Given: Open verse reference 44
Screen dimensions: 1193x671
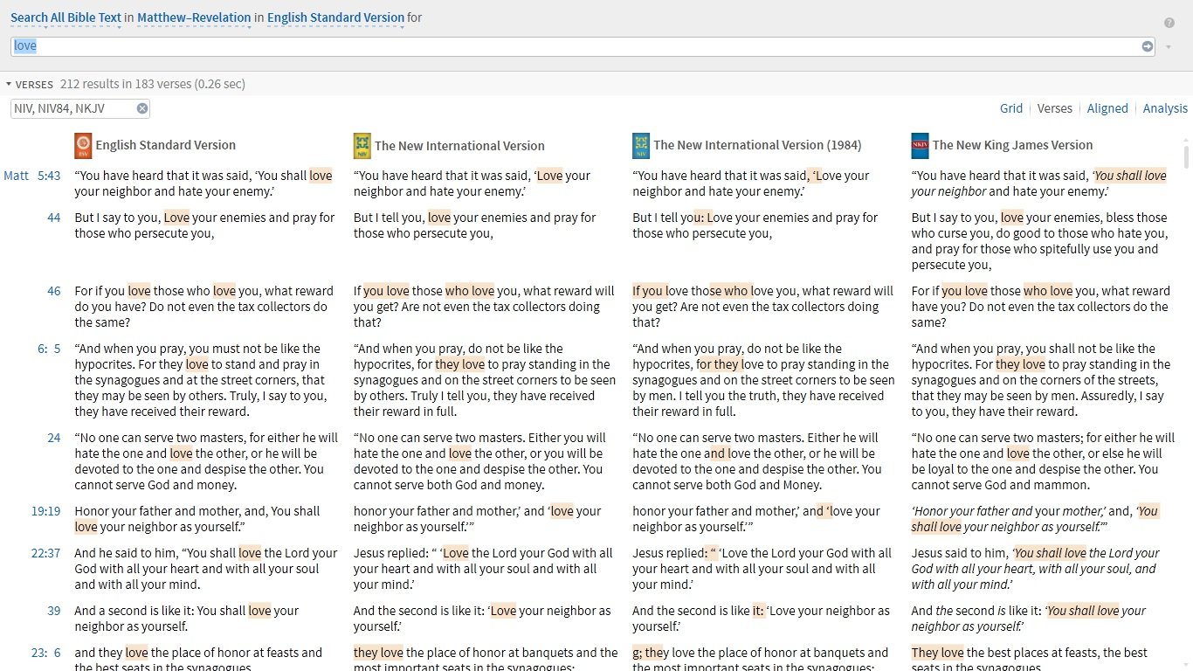Looking at the screenshot, I should (54, 218).
